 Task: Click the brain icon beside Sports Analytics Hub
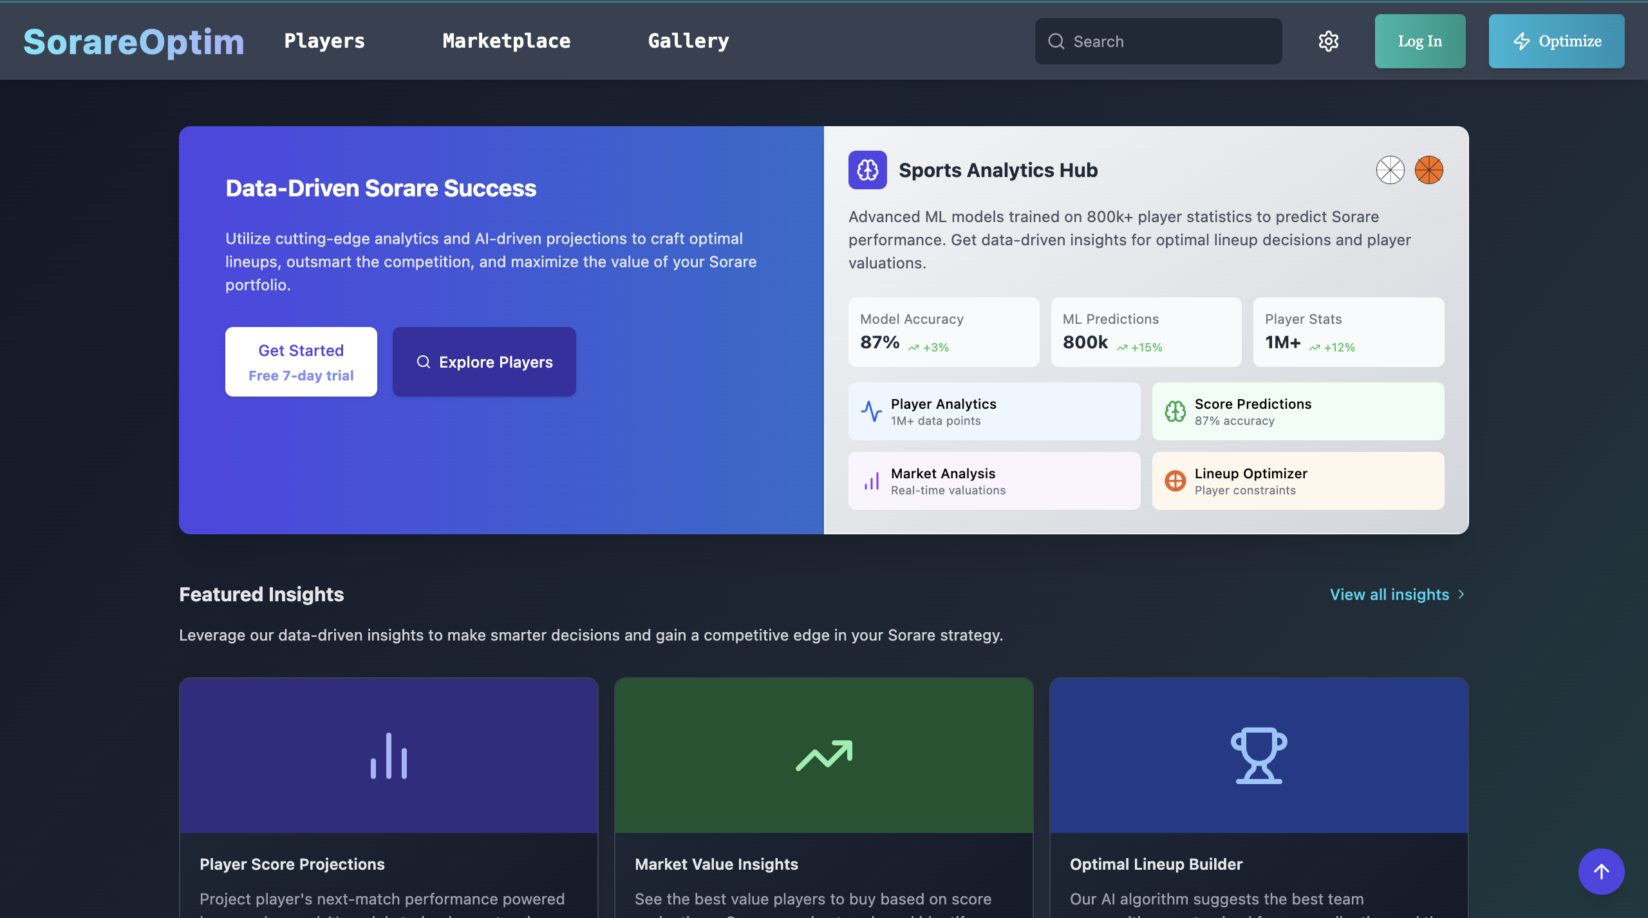tap(867, 170)
